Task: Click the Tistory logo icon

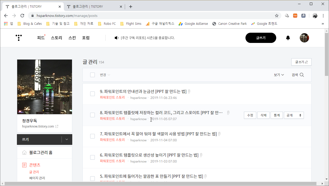Action: (19, 38)
